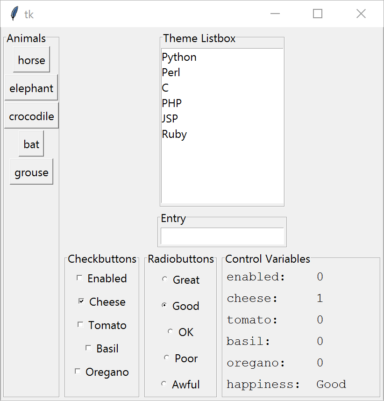Focus the Entry text field

[222, 236]
